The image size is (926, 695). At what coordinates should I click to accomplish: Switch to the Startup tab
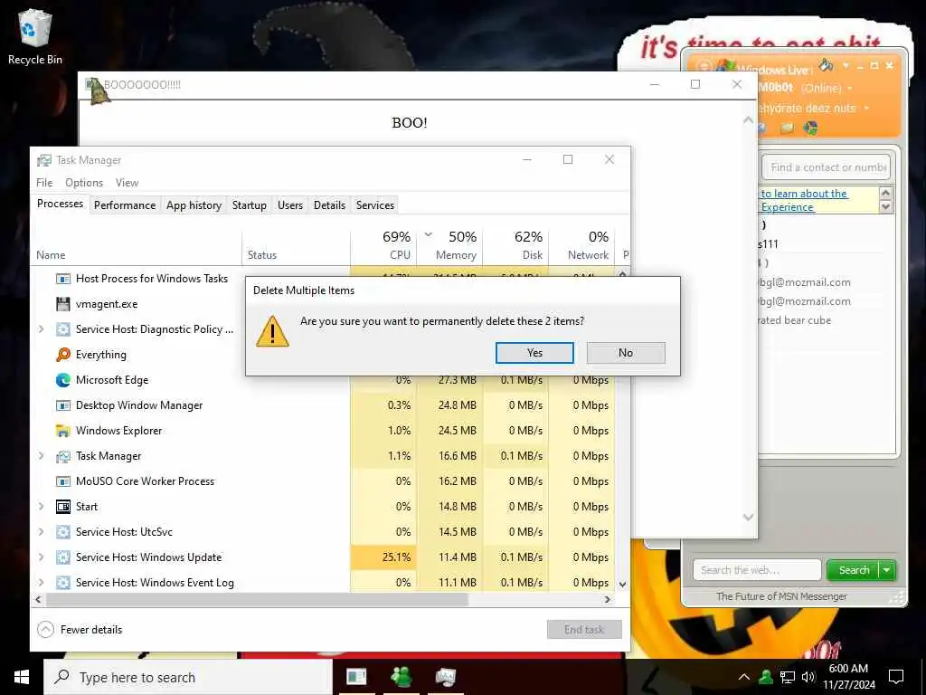[x=250, y=205]
